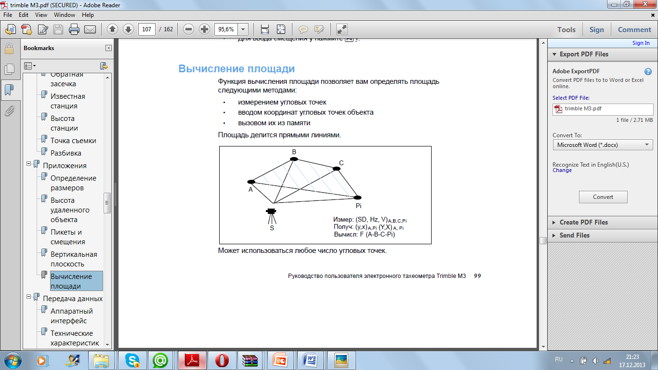
Task: Print the document using printer icon
Action: point(74,29)
